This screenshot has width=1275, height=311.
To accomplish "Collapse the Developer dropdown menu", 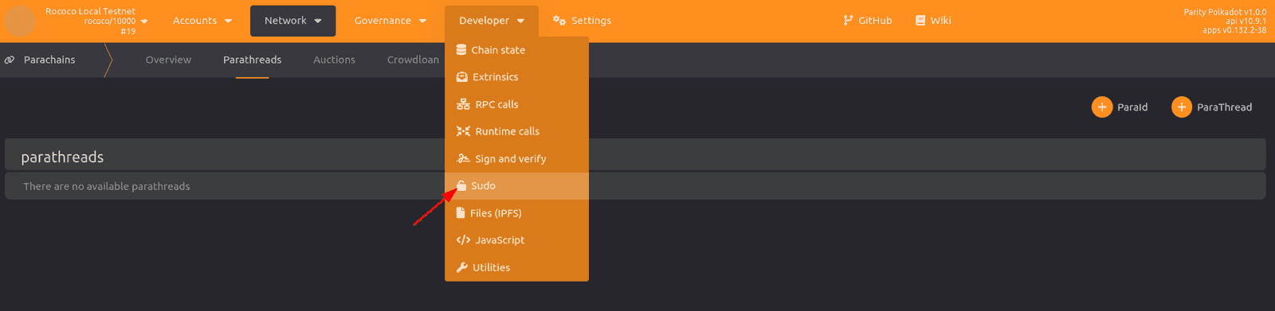I will [492, 21].
